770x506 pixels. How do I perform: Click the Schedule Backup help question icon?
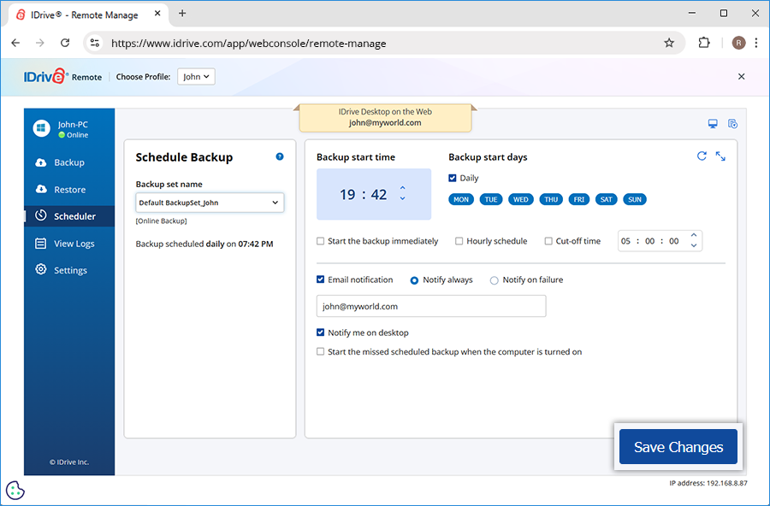coord(280,156)
